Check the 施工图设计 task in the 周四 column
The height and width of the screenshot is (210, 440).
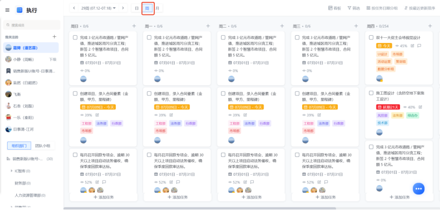tap(371, 93)
